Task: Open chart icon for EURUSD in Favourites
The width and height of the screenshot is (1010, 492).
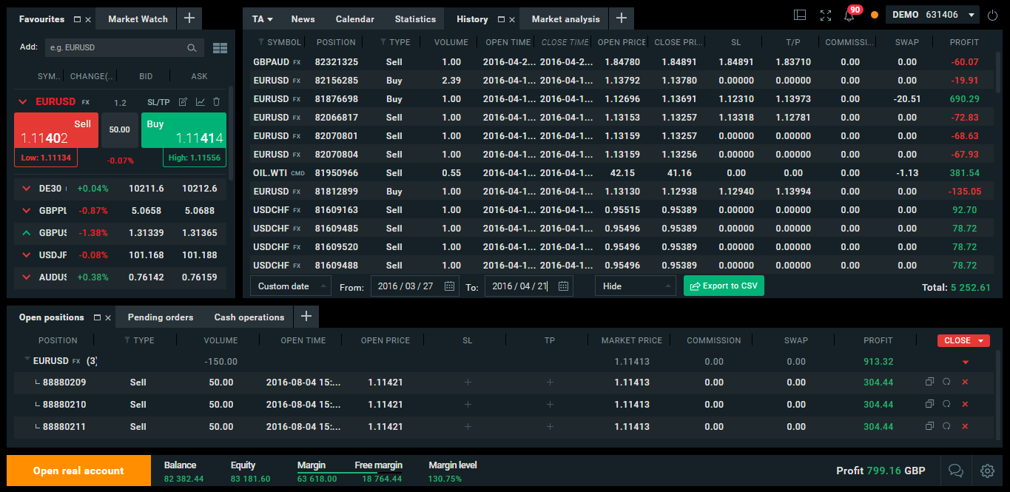Action: 200,102
